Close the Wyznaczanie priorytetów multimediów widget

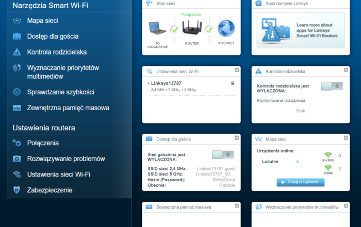tap(346, 206)
